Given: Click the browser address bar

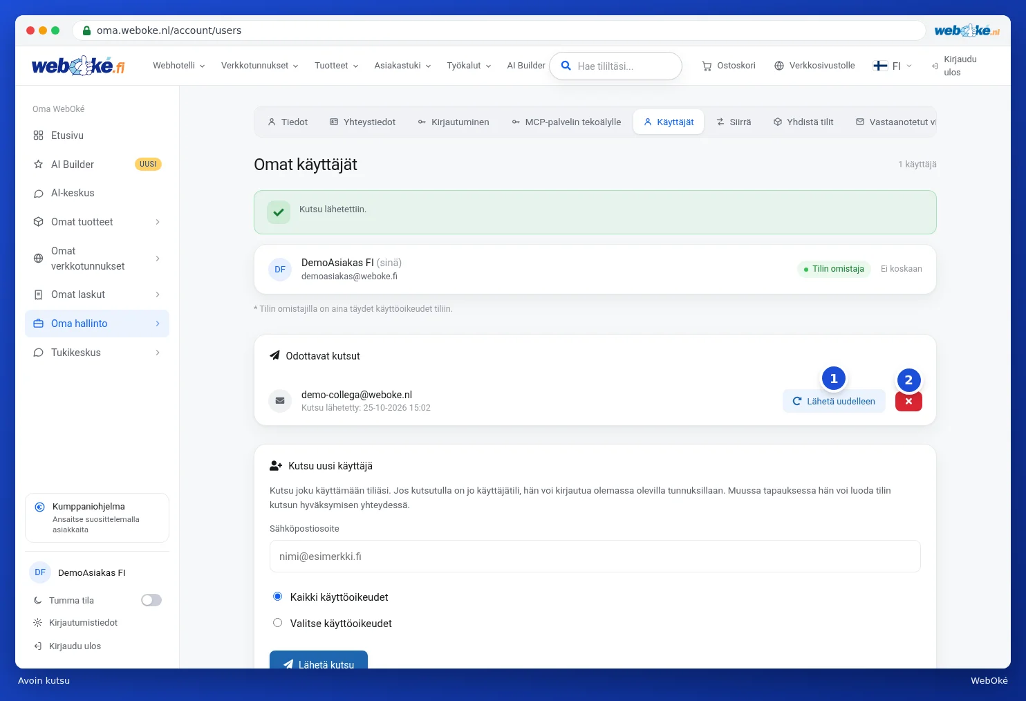Looking at the screenshot, I should point(499,30).
